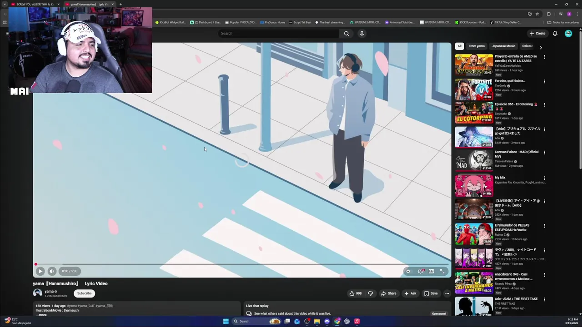Open File Explorer from the taskbar
The width and height of the screenshot is (582, 327).
pos(317,321)
